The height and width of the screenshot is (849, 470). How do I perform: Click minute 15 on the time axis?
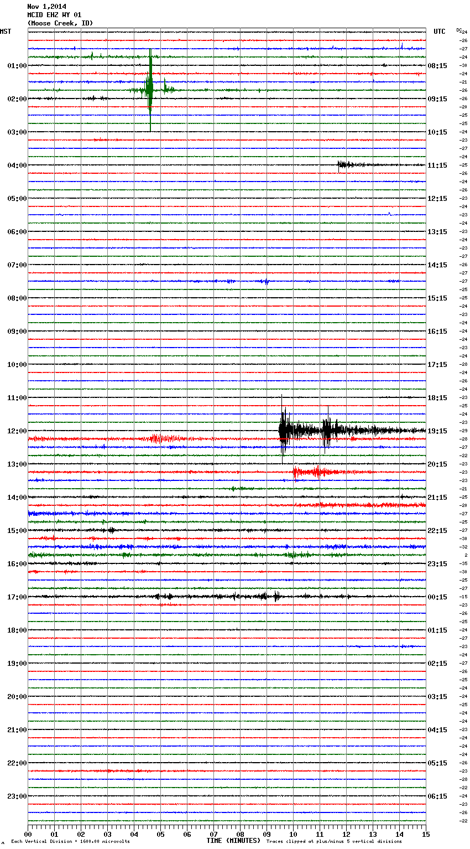click(x=426, y=834)
